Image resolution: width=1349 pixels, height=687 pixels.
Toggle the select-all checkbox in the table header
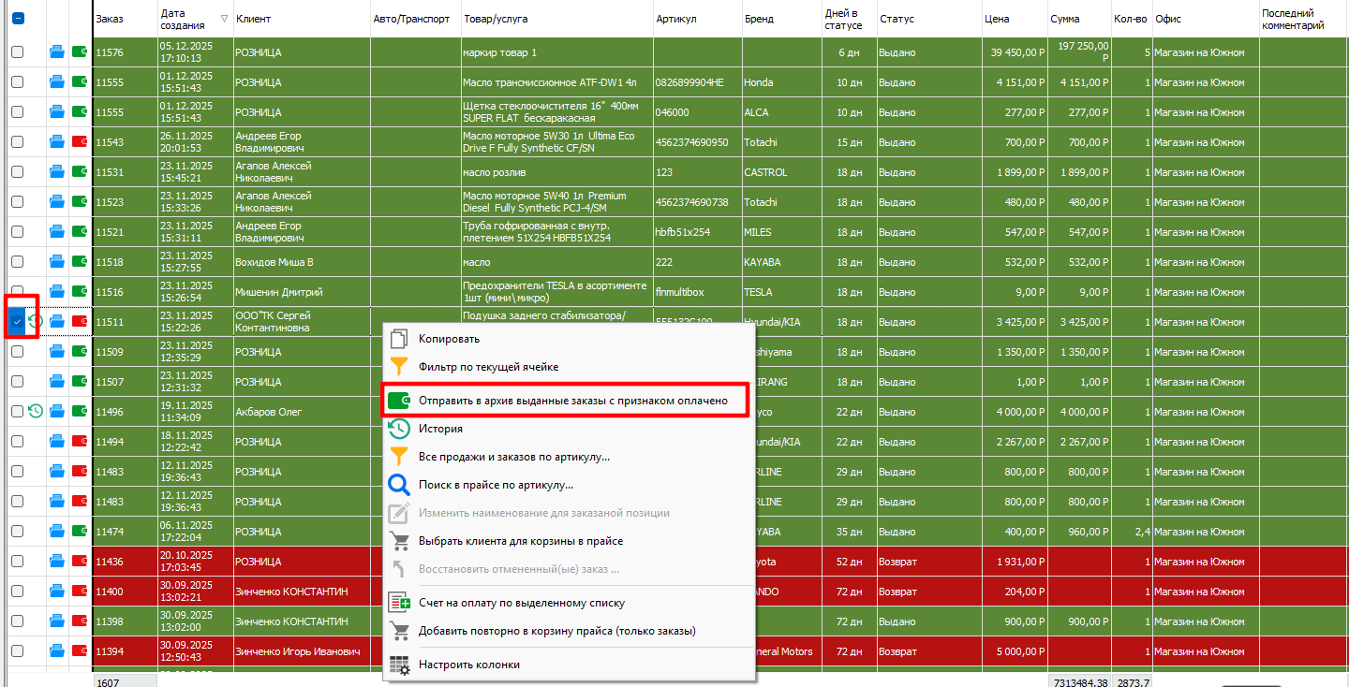18,18
